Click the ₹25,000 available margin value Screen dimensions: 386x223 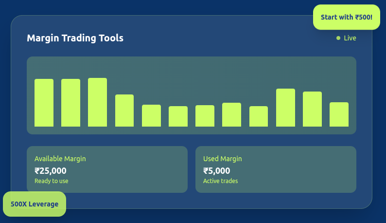(51, 171)
